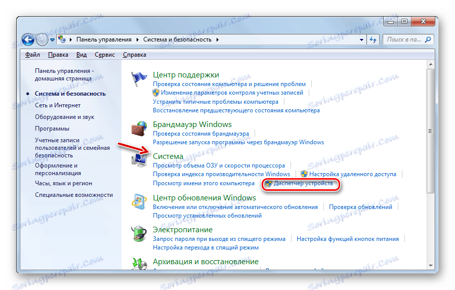Viewport: 455px width, 290px height.
Task: Open Восстановление предшествующего состояния компьютера
Action: (236, 110)
